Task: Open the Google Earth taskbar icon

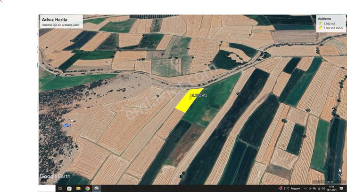Action: click(96, 188)
